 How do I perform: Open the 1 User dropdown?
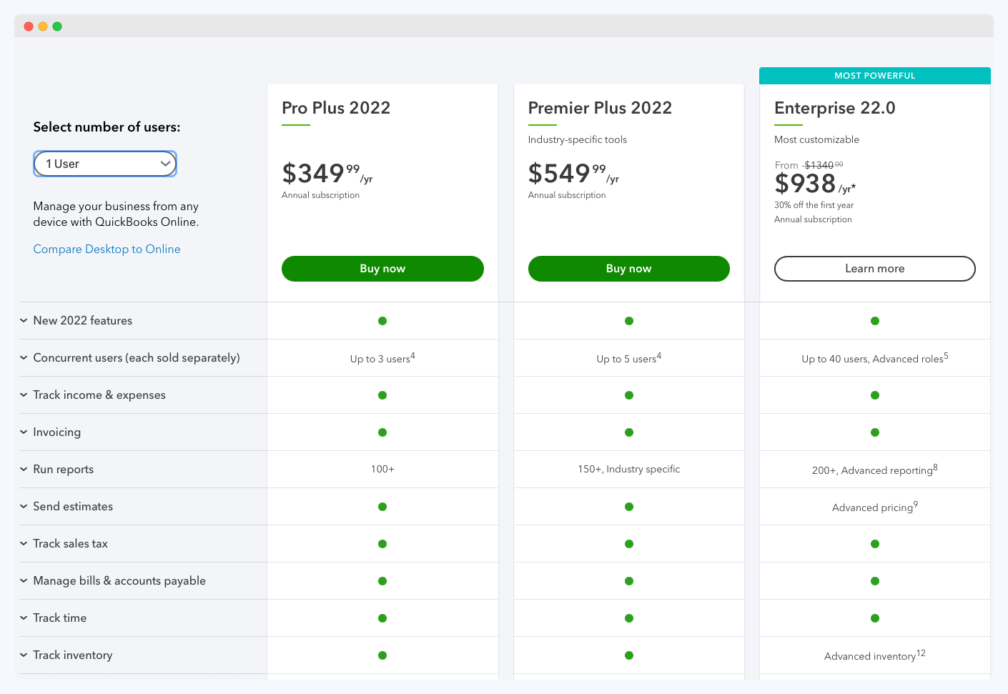click(104, 164)
